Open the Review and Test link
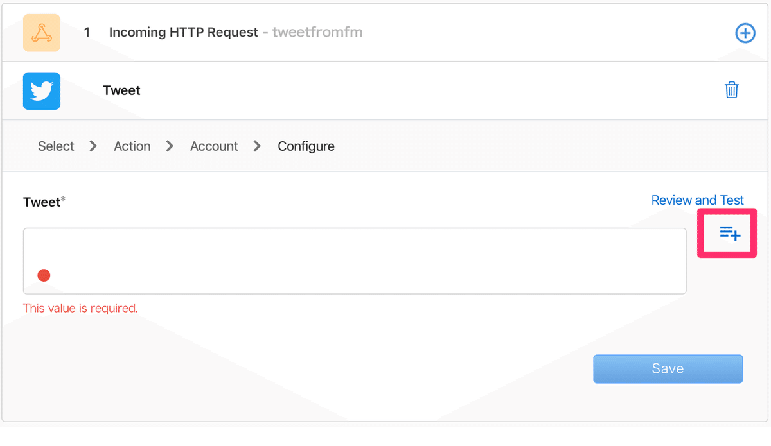The height and width of the screenshot is (446, 771). click(x=697, y=200)
